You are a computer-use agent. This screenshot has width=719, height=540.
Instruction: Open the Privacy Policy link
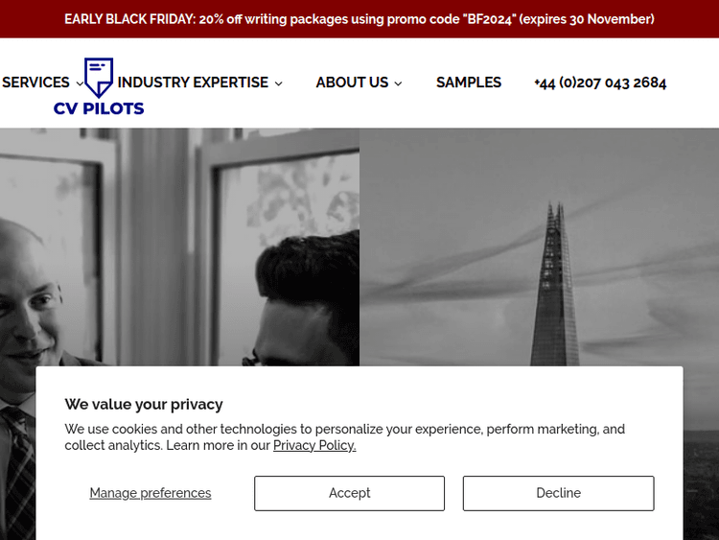pyautogui.click(x=314, y=445)
